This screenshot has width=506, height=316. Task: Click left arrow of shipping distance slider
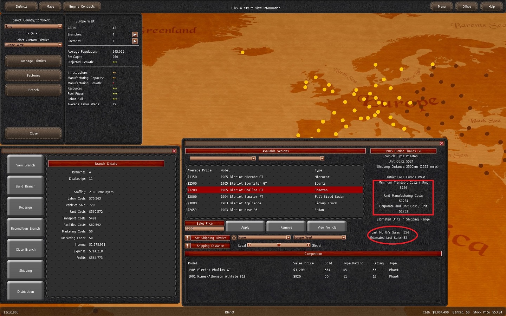click(249, 245)
